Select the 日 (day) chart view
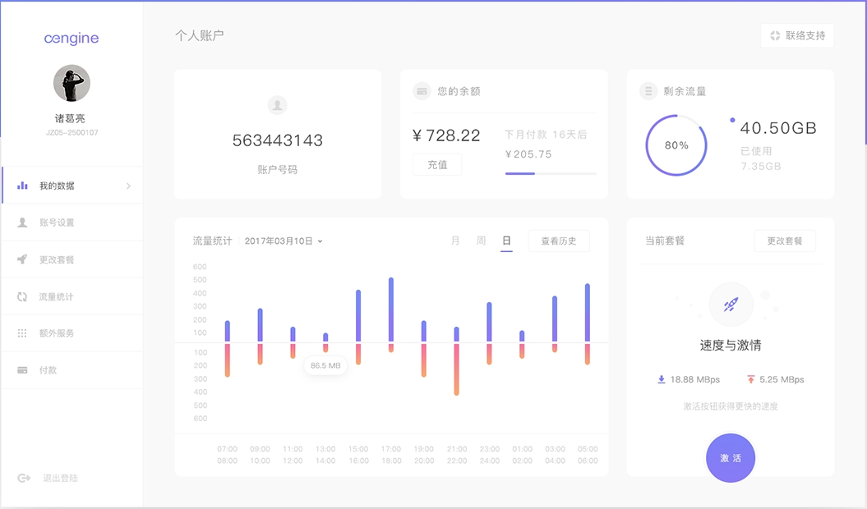Screen dimensions: 867x509 (x=506, y=241)
